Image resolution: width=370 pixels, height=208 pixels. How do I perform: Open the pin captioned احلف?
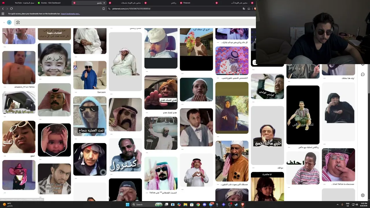click(303, 168)
